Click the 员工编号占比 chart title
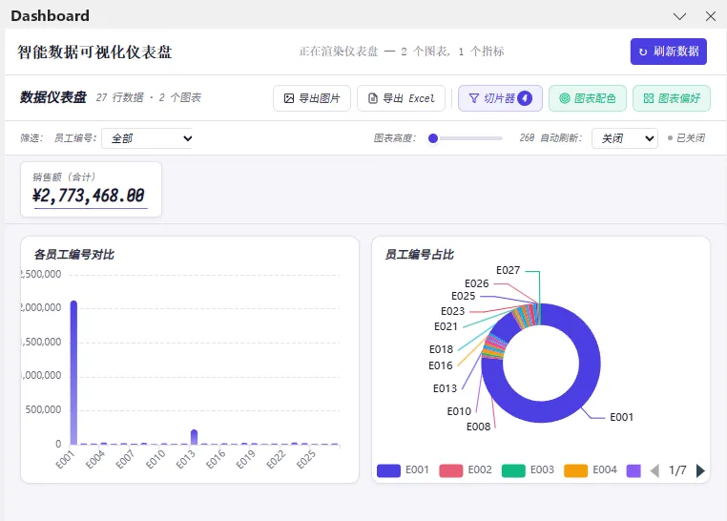Viewport: 727px width, 521px height. [420, 255]
